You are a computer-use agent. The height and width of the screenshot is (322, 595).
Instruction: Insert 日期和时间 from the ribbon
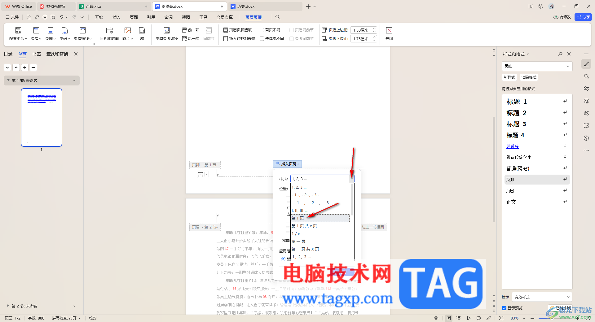(109, 34)
